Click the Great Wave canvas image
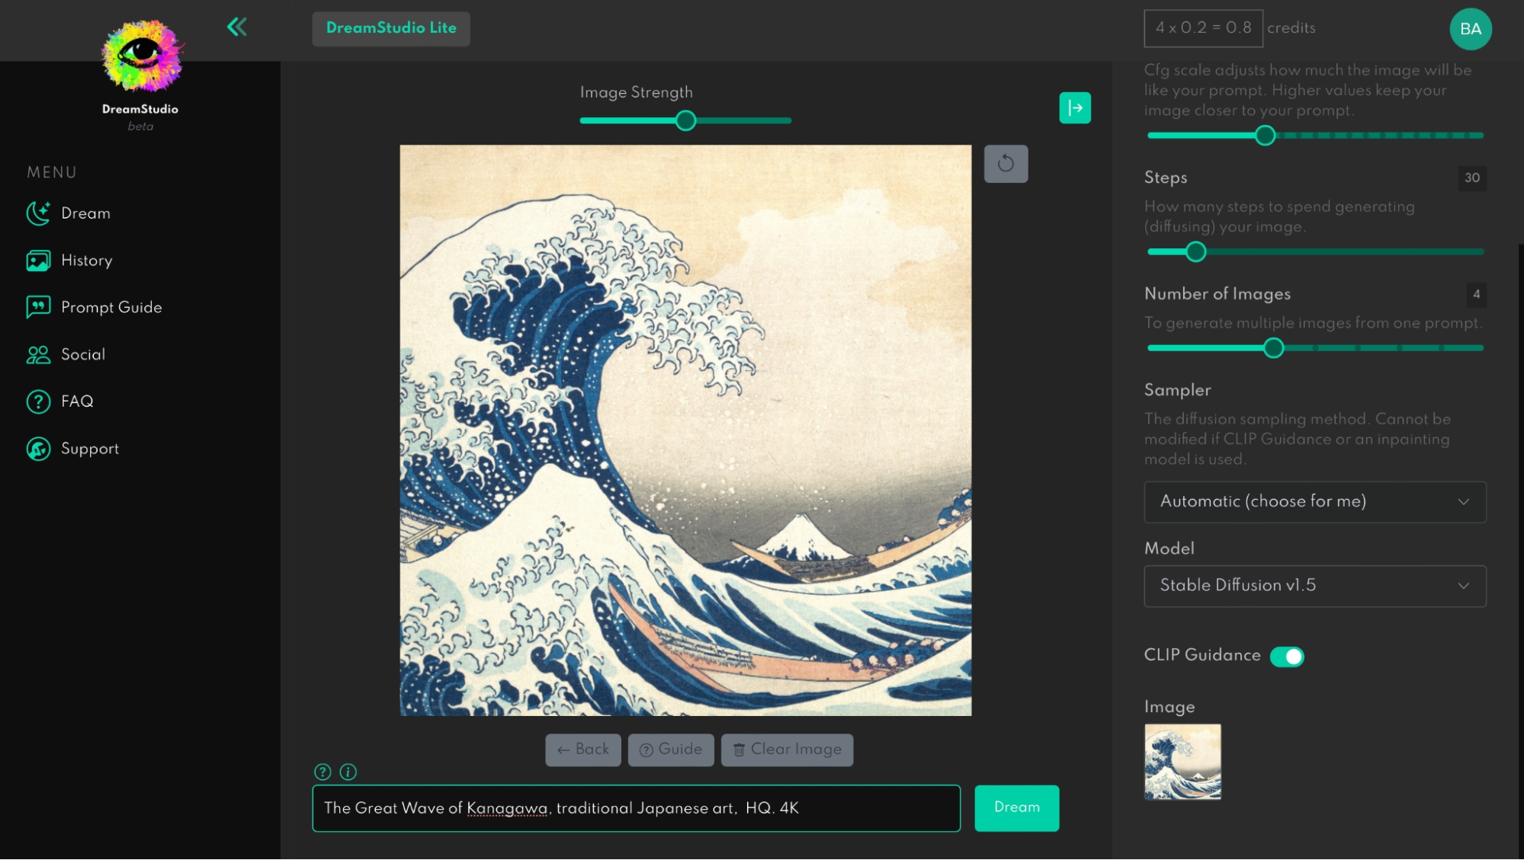Image resolution: width=1524 pixels, height=860 pixels. coord(685,430)
